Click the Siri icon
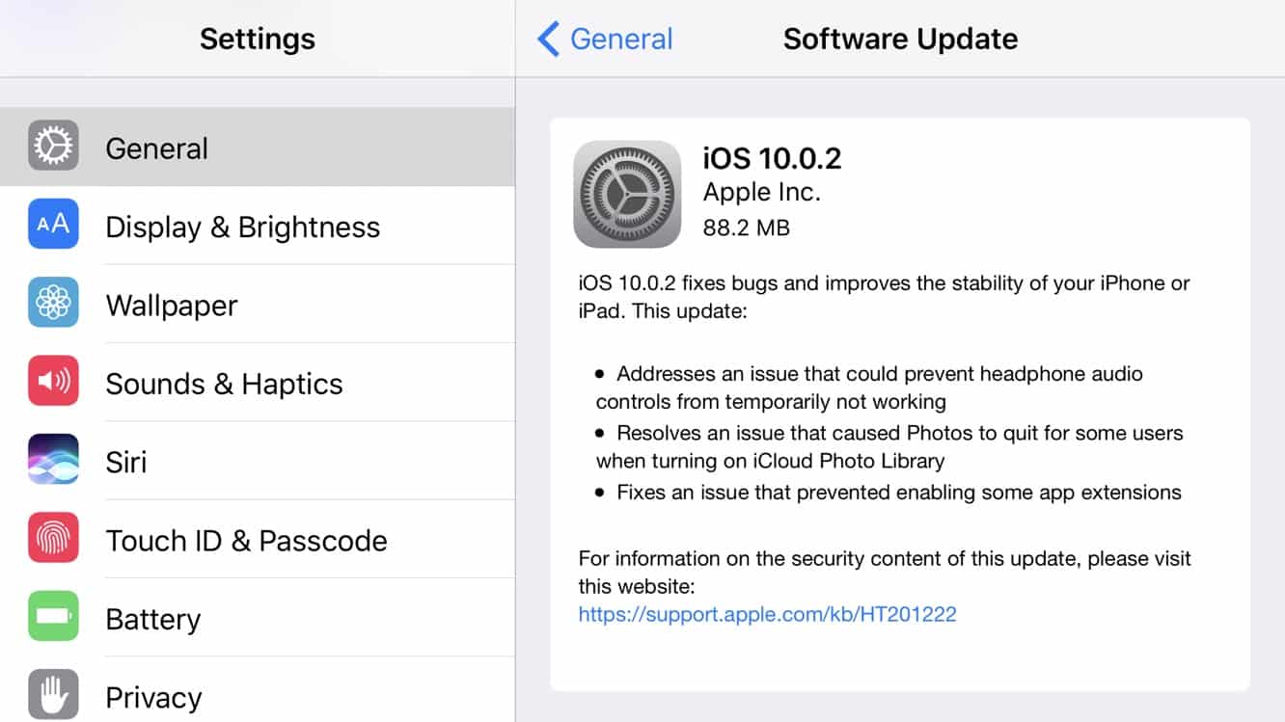This screenshot has height=722, width=1285. [x=53, y=461]
